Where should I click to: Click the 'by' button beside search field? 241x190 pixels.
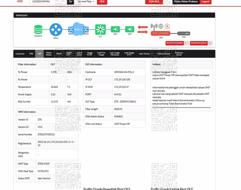(x=70, y=2)
